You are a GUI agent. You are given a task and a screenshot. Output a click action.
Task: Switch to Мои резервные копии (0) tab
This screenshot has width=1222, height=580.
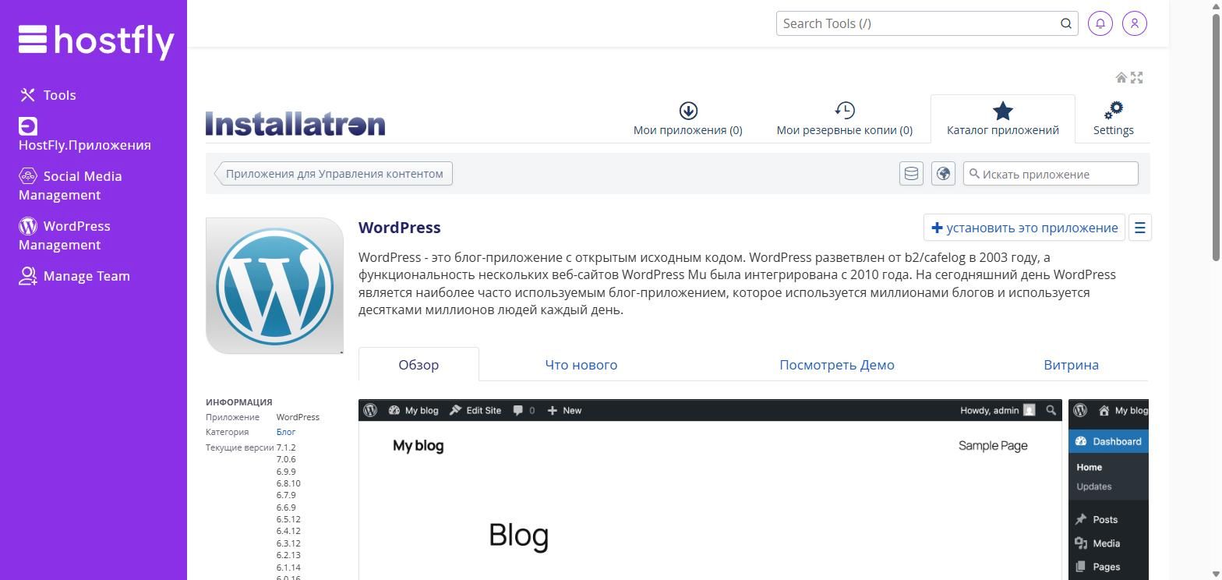(844, 119)
